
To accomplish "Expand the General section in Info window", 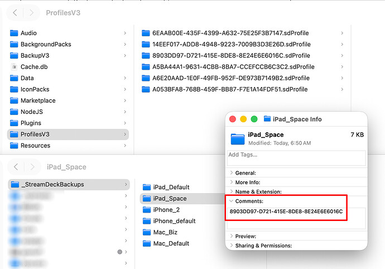I will (x=232, y=172).
